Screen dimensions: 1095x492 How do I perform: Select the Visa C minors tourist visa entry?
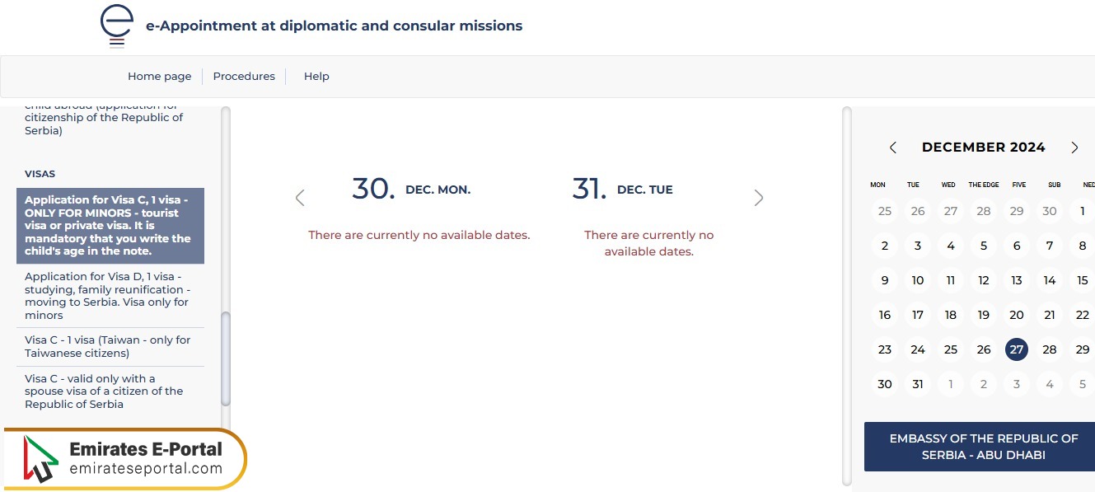pyautogui.click(x=110, y=225)
